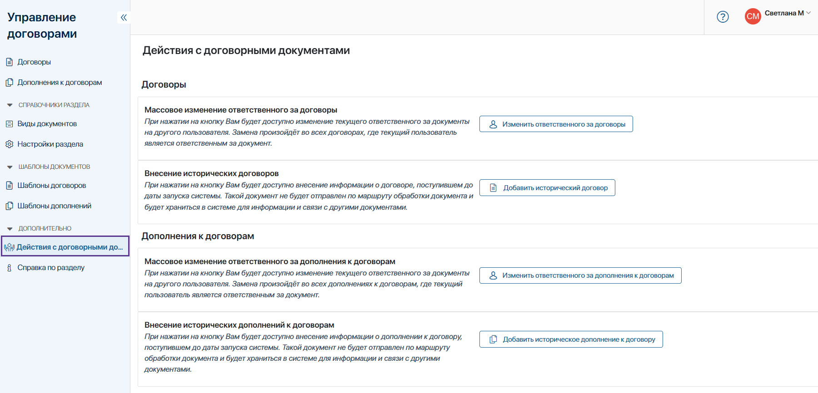Go to Договоры in the sidebar
Viewport: 818px width, 393px height.
34,62
